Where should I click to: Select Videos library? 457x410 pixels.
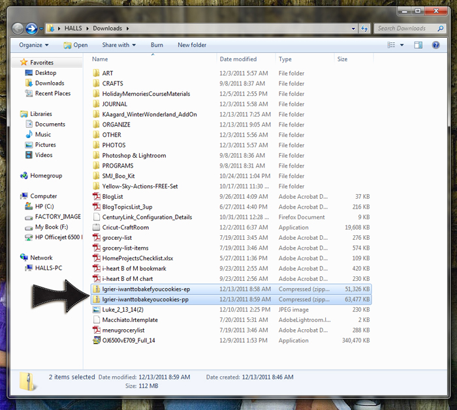pyautogui.click(x=44, y=154)
